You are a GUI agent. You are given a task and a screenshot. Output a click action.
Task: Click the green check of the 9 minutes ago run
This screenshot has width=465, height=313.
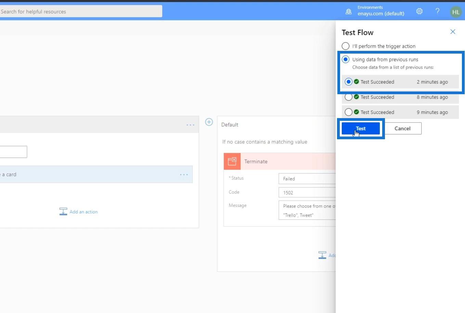pyautogui.click(x=357, y=112)
